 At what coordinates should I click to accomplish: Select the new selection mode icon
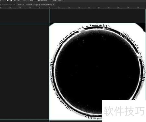pyautogui.click(x=7, y=0)
